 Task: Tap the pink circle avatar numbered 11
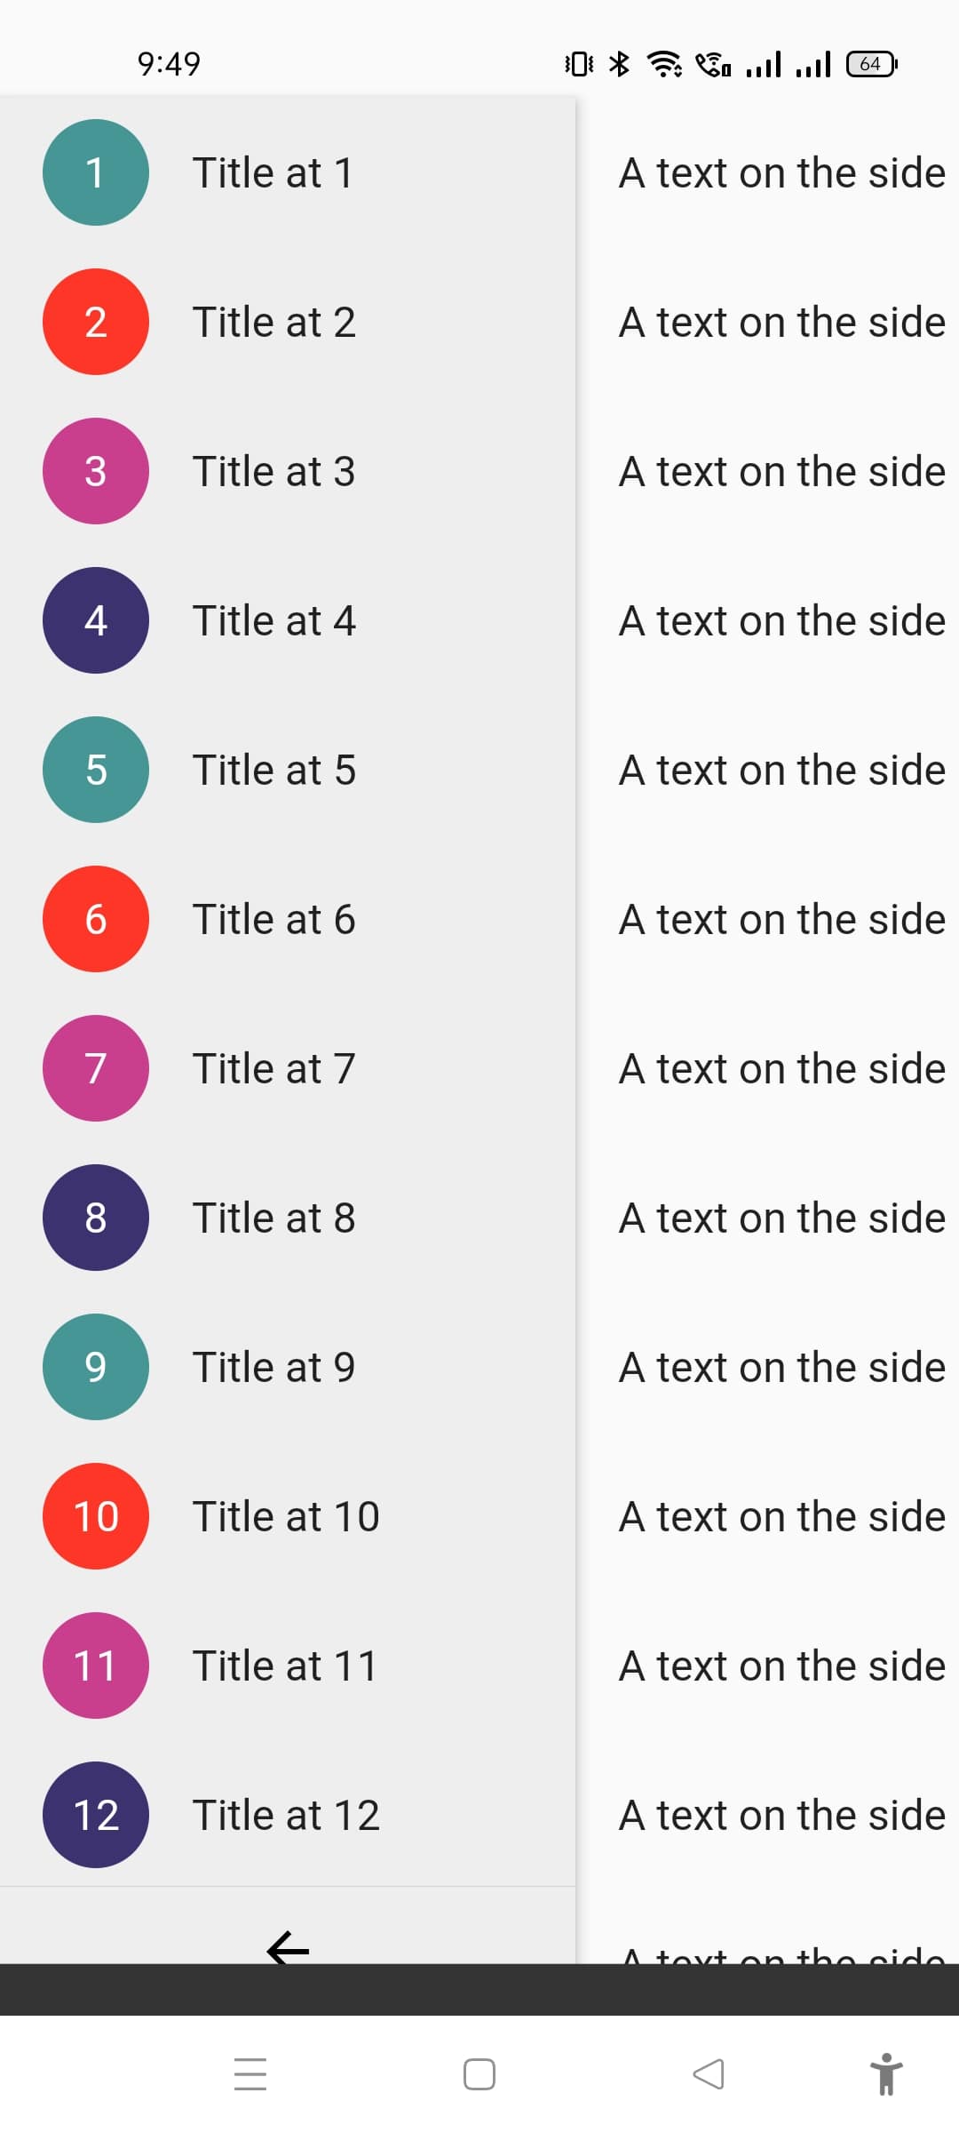tap(96, 1666)
